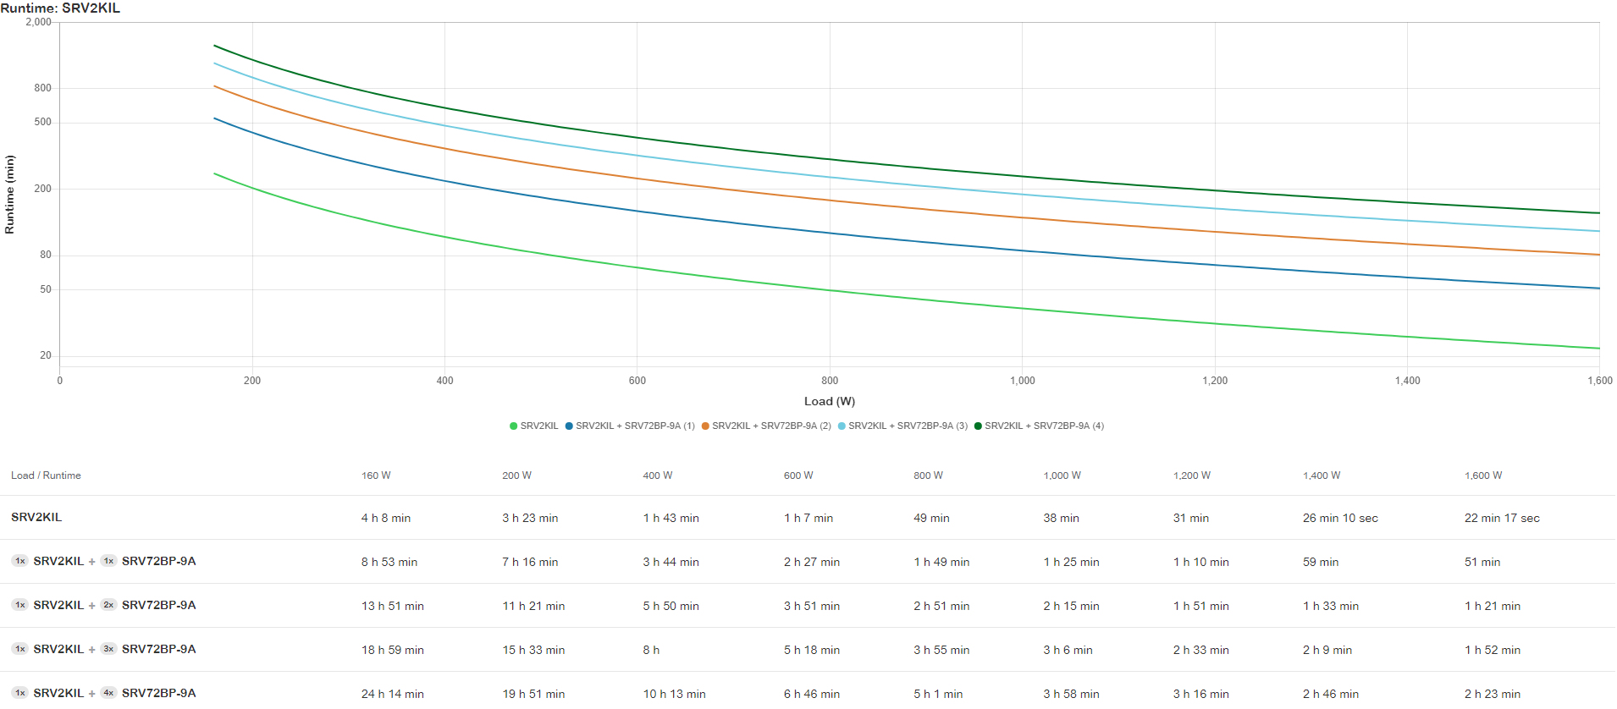Image resolution: width=1617 pixels, height=709 pixels.
Task: Select the '59 min' runtime cell
Action: tap(1321, 562)
